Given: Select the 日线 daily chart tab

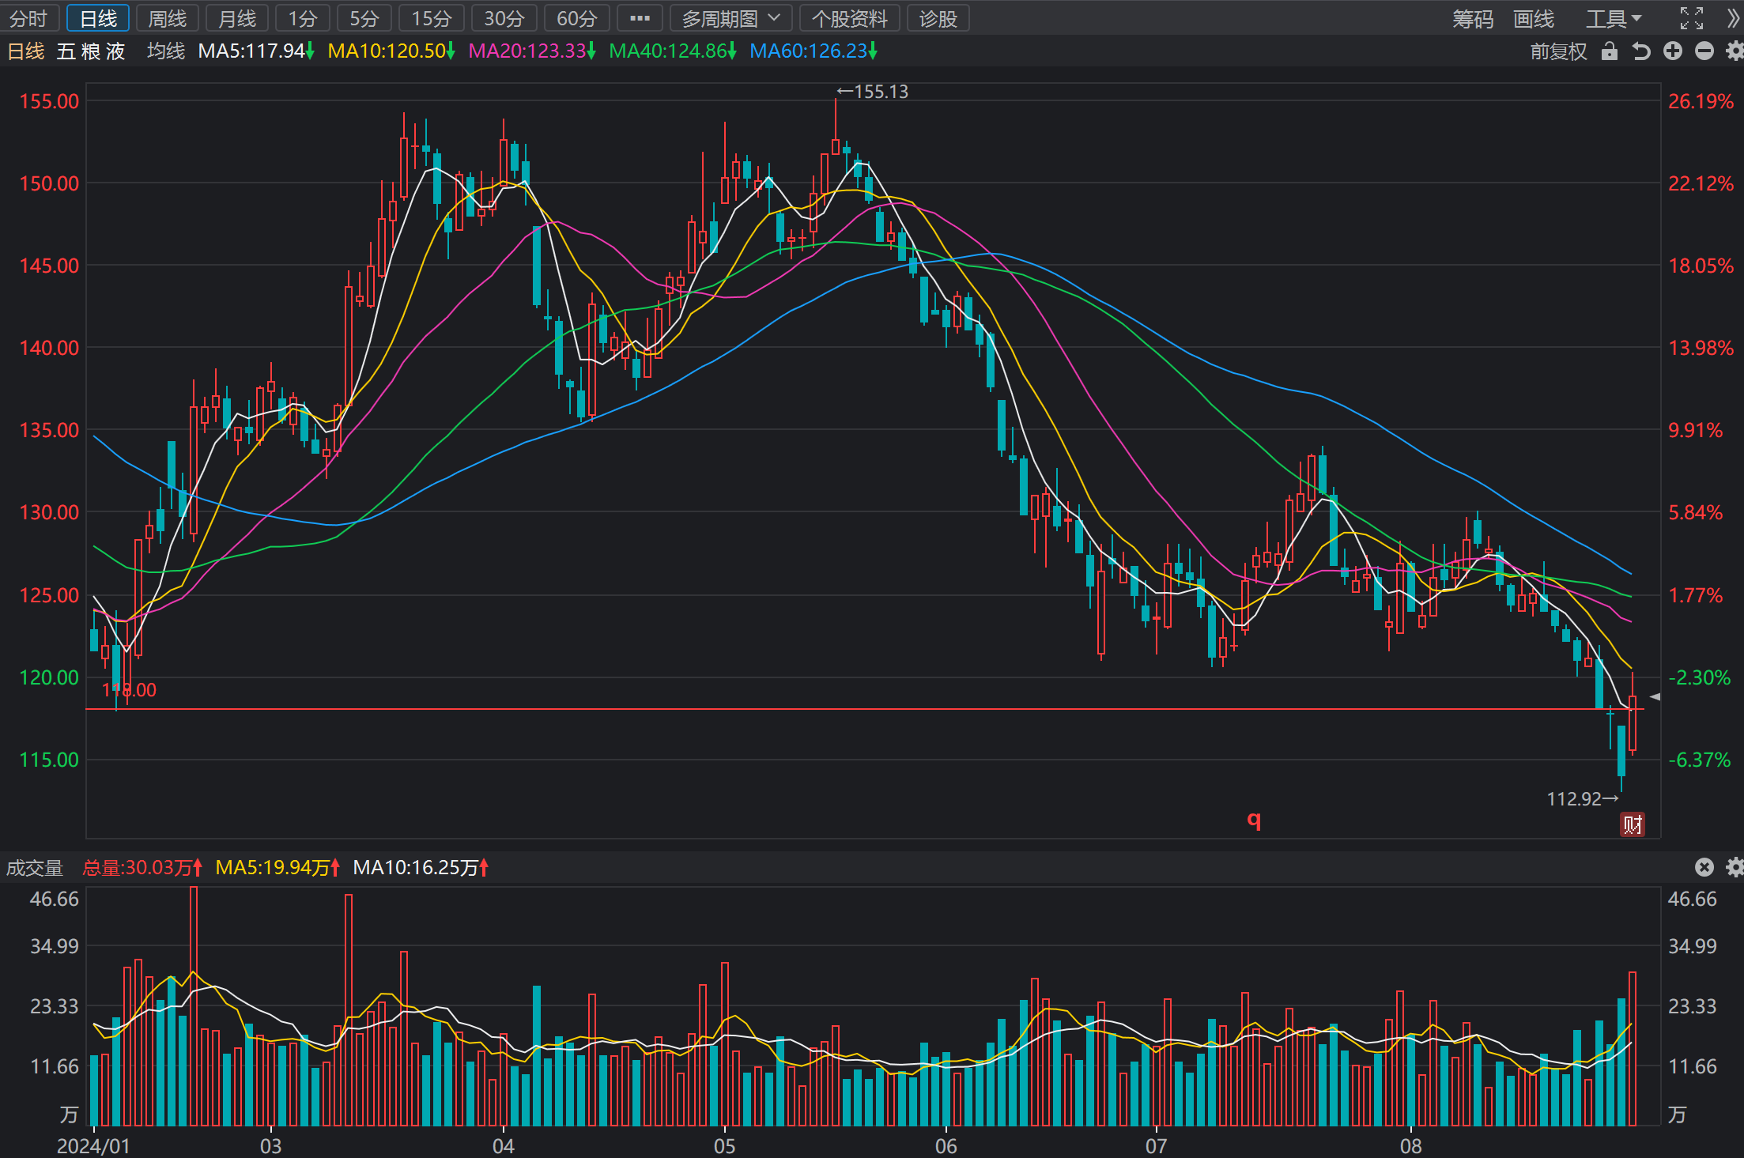Looking at the screenshot, I should click(98, 18).
